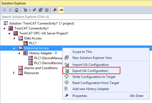Click the HA Historical Access icon

(x=21, y=48)
